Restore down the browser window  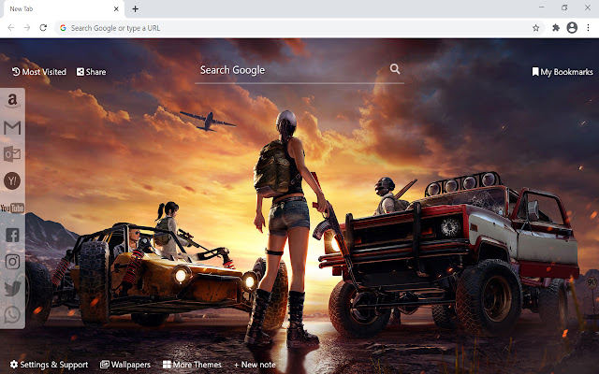click(564, 7)
